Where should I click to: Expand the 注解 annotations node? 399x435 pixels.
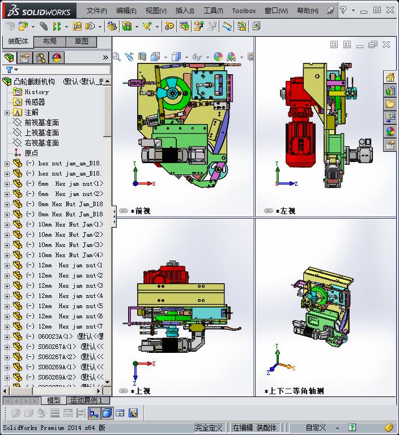[7, 113]
